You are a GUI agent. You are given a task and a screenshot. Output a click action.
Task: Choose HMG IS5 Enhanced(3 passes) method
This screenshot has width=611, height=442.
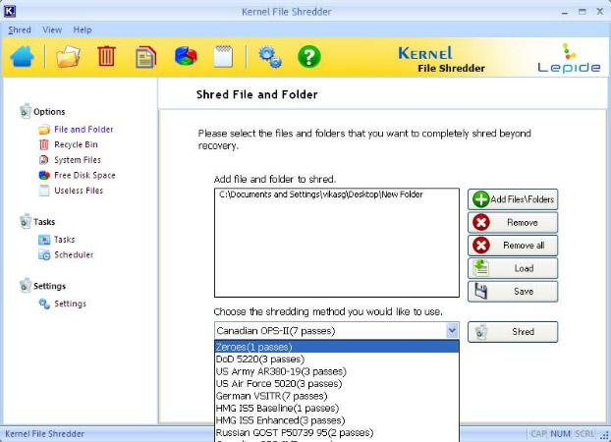click(x=337, y=420)
